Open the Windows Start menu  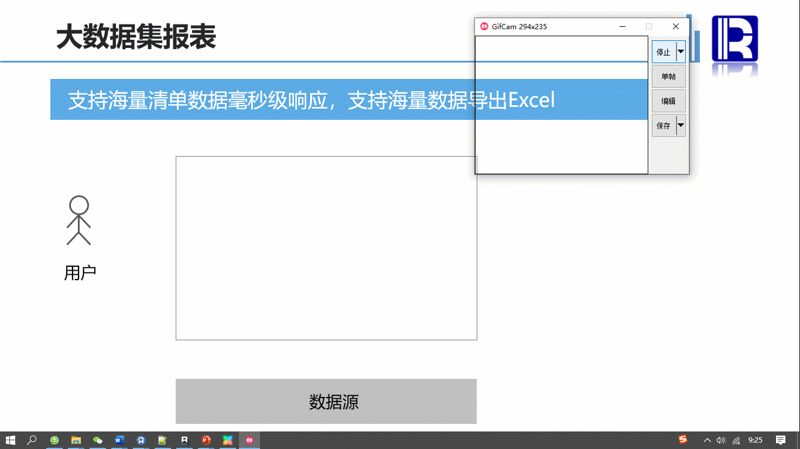pos(11,440)
